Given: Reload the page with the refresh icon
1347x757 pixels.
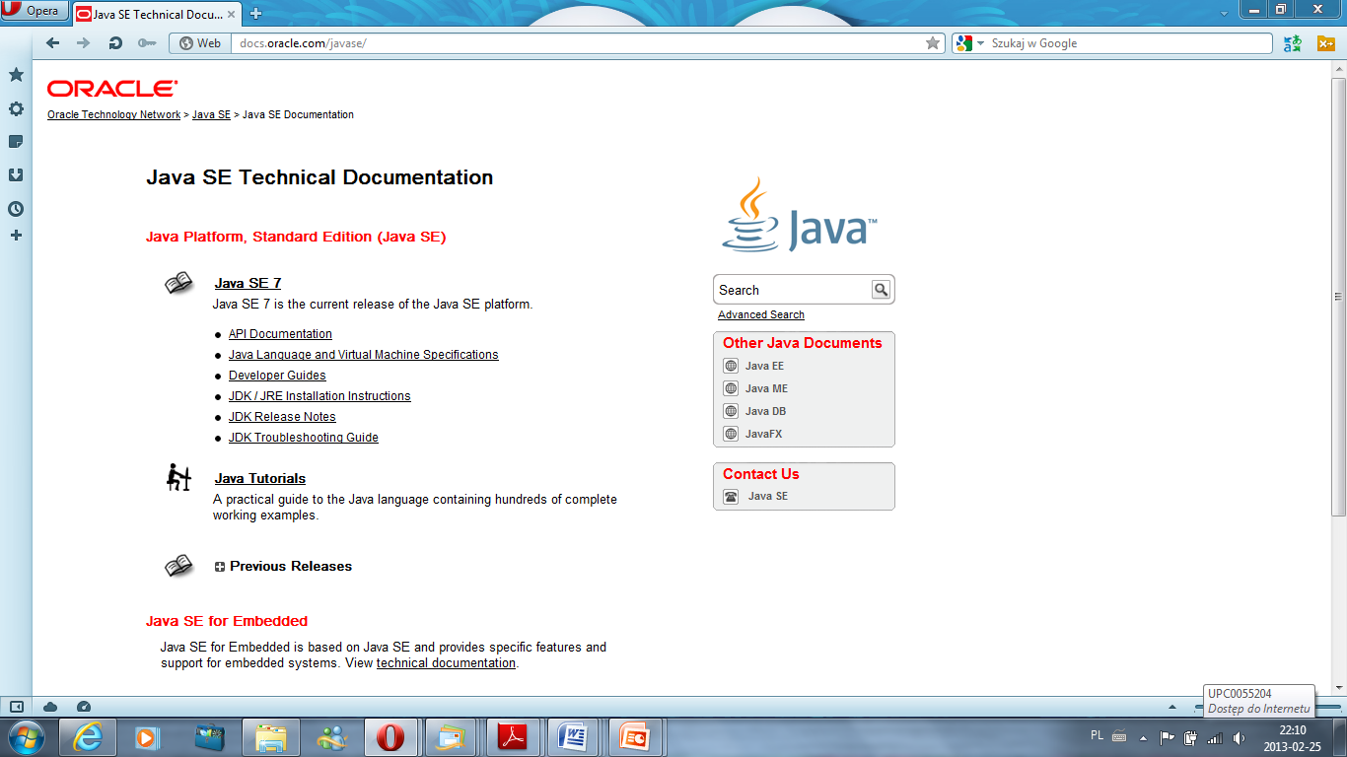Looking at the screenshot, I should (114, 43).
